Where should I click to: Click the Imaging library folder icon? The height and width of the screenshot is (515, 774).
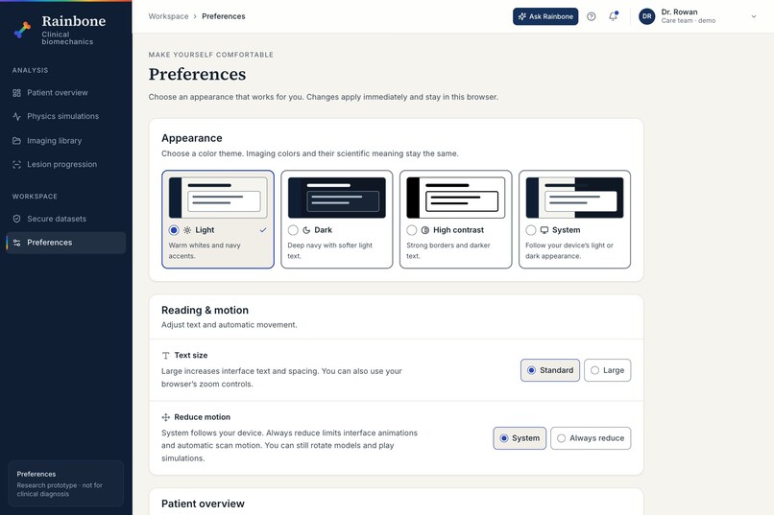point(16,140)
